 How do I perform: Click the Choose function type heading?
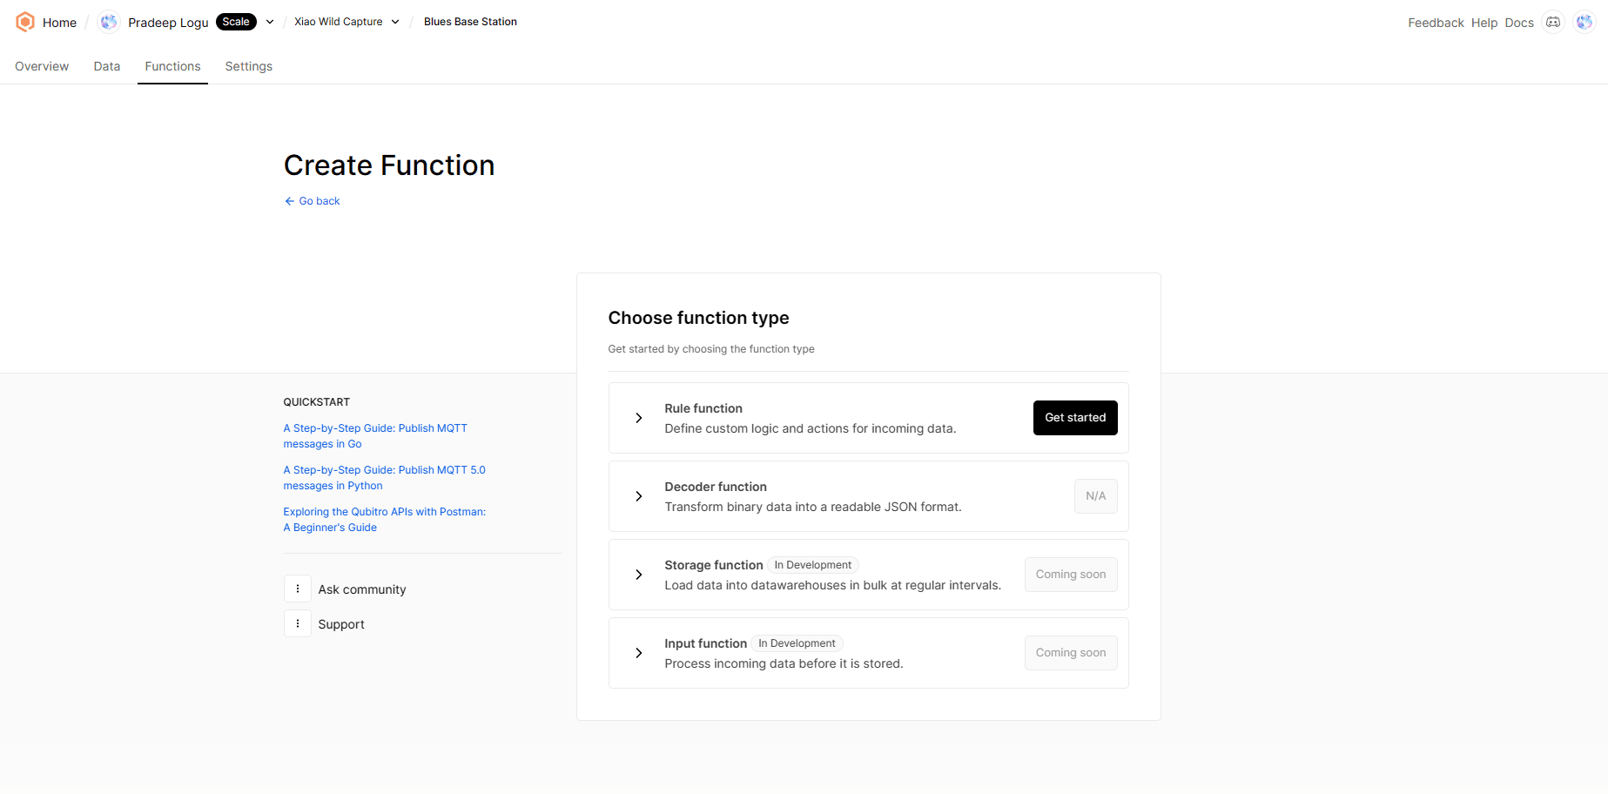(699, 318)
